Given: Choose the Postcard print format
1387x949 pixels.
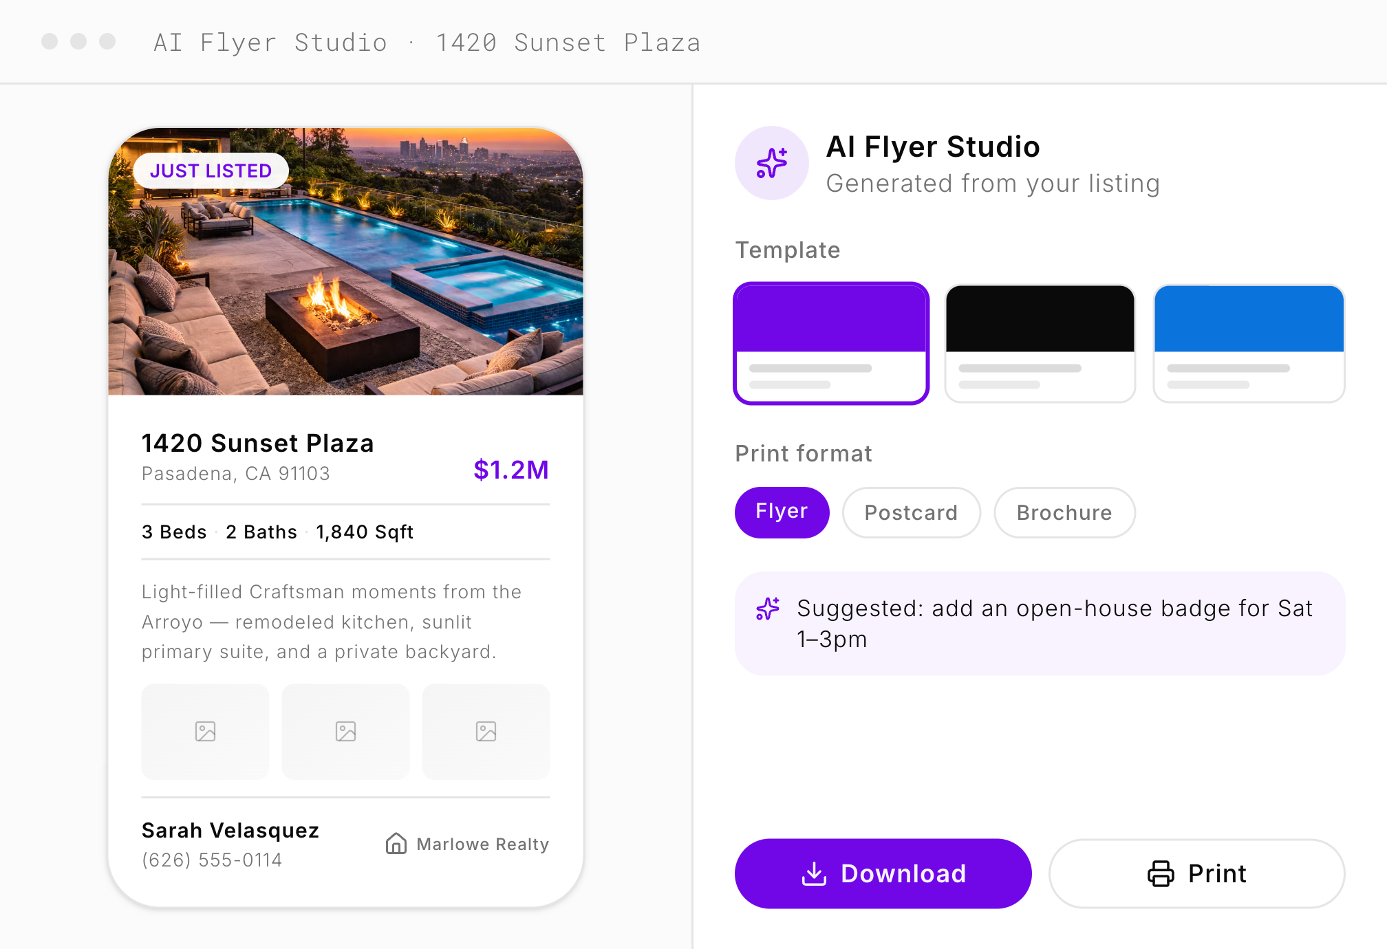Looking at the screenshot, I should pos(911,512).
